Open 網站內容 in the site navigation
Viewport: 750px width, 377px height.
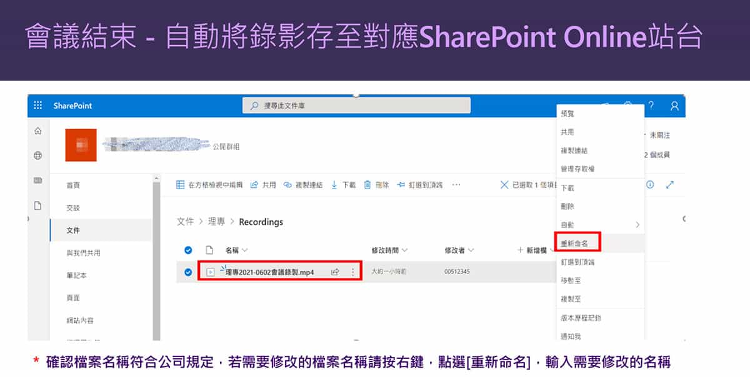click(x=79, y=320)
